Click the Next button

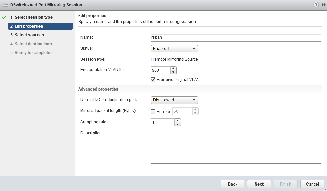click(x=259, y=184)
